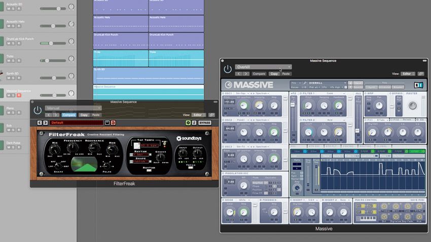The width and height of the screenshot is (431, 242).
Task: Solo the Synth SD track
Action: click(13, 78)
